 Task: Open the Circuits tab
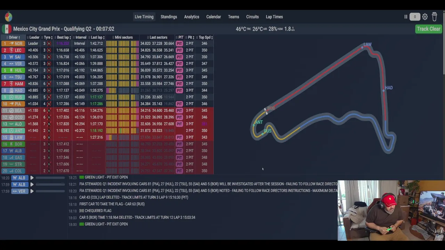[252, 17]
